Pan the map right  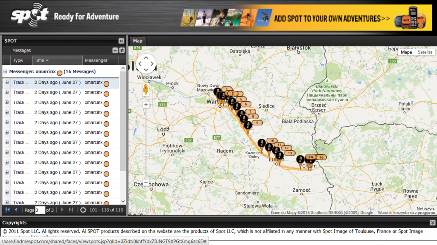tap(152, 64)
